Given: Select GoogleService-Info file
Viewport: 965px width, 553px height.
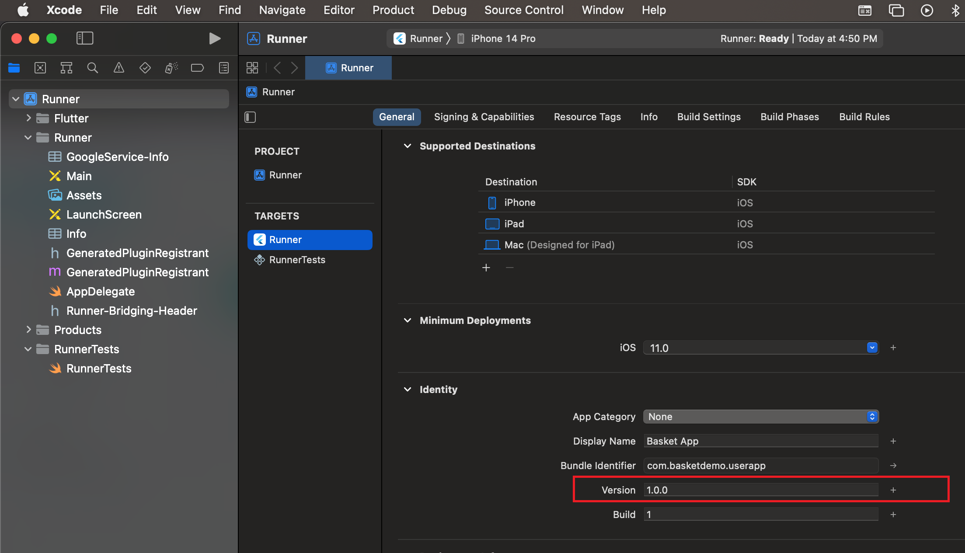Looking at the screenshot, I should pos(117,157).
